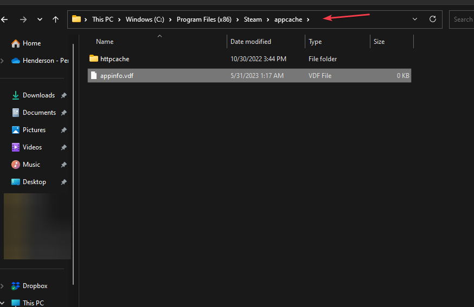Viewport: 474px width, 307px height.
Task: Expand chevron between This PC and Windows (C:)
Action: coord(119,19)
